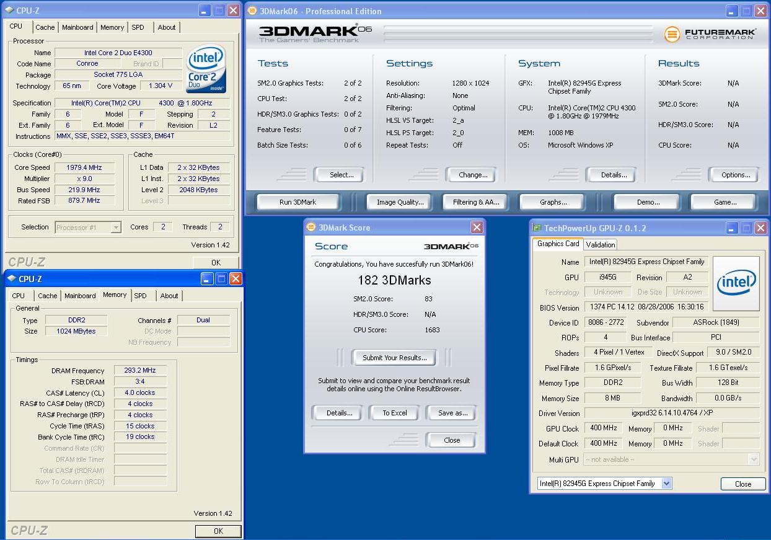Open Filtering & AA options
771x540 pixels.
click(475, 202)
